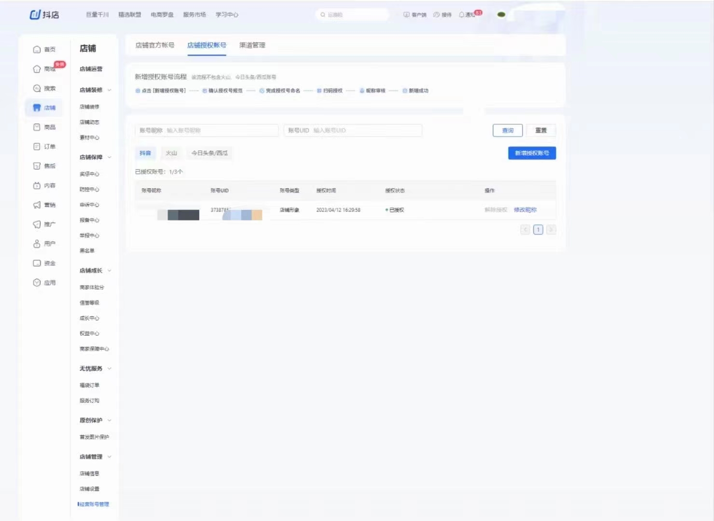Open 店铺设置 in the submenu
The image size is (714, 521).
click(89, 489)
